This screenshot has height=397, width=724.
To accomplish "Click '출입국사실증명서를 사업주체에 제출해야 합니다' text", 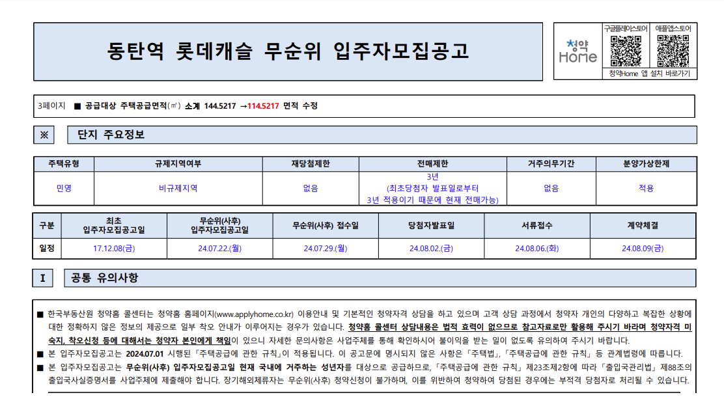I will [135, 381].
